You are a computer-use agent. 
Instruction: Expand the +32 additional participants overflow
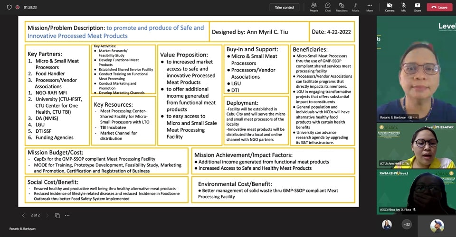(x=407, y=224)
